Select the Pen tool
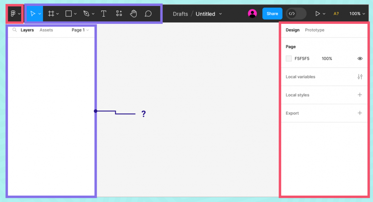The height and width of the screenshot is (202, 373). (87, 14)
